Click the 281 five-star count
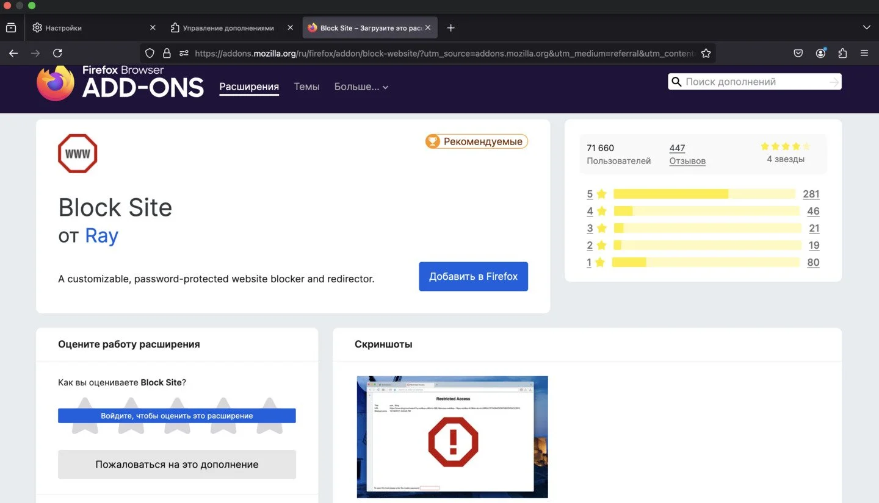Viewport: 879px width, 503px height. [x=811, y=194]
